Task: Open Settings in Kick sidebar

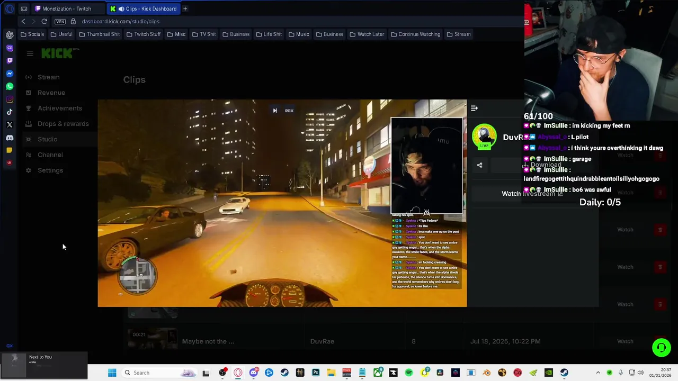Action: (50, 170)
